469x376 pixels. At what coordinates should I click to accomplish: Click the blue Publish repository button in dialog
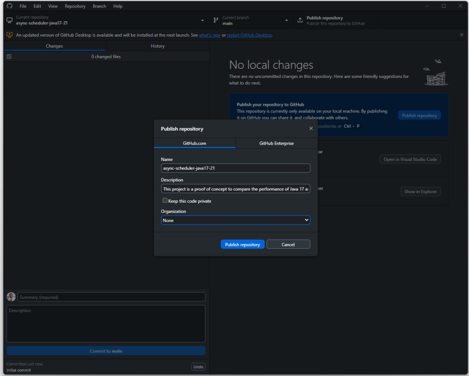[243, 244]
